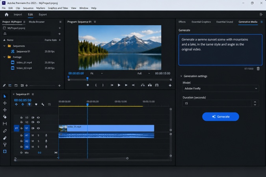Viewport: 266px width, 177px height.
Task: Switch to the Export tab
Action: click(x=43, y=15)
